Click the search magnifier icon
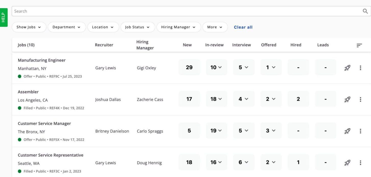Image resolution: width=371 pixels, height=177 pixels. tap(365, 11)
